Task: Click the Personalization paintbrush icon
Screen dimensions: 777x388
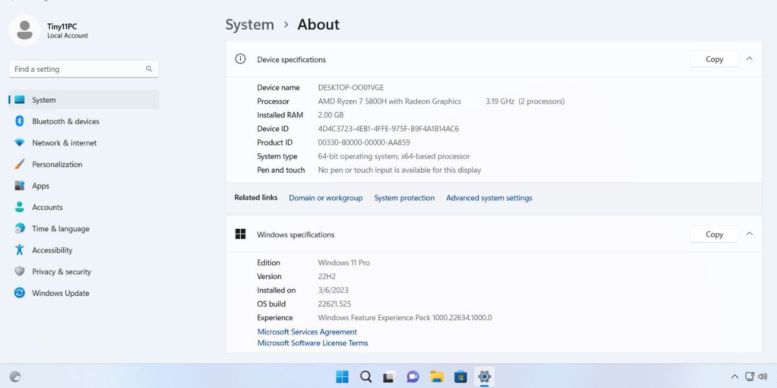Action: 19,164
